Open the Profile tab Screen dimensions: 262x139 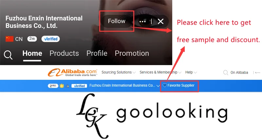(x=97, y=53)
